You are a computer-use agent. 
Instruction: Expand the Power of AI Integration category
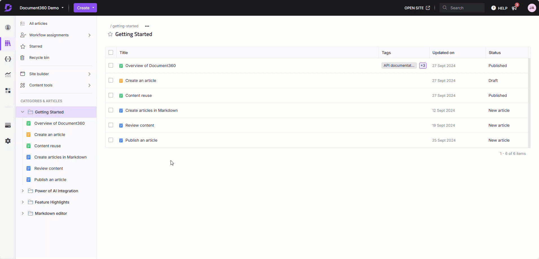[x=23, y=191]
